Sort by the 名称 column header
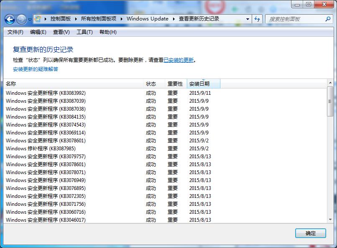 tap(73, 84)
